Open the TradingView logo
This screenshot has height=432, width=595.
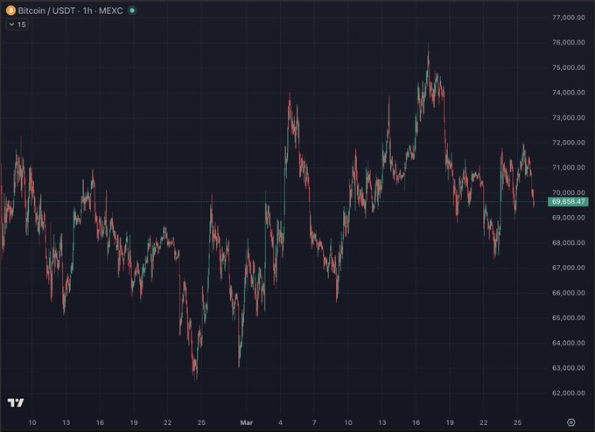(15, 402)
